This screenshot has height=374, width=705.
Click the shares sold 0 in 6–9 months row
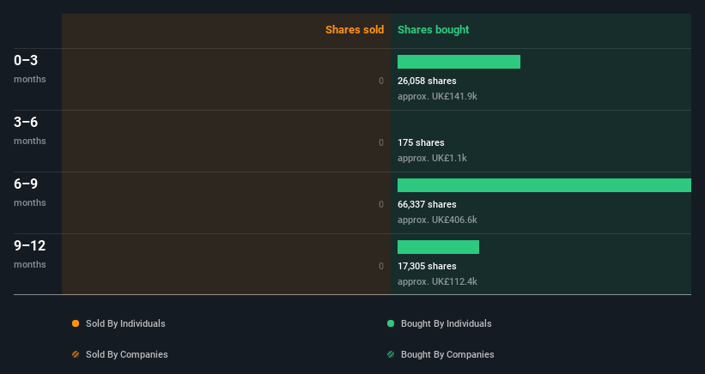point(381,204)
